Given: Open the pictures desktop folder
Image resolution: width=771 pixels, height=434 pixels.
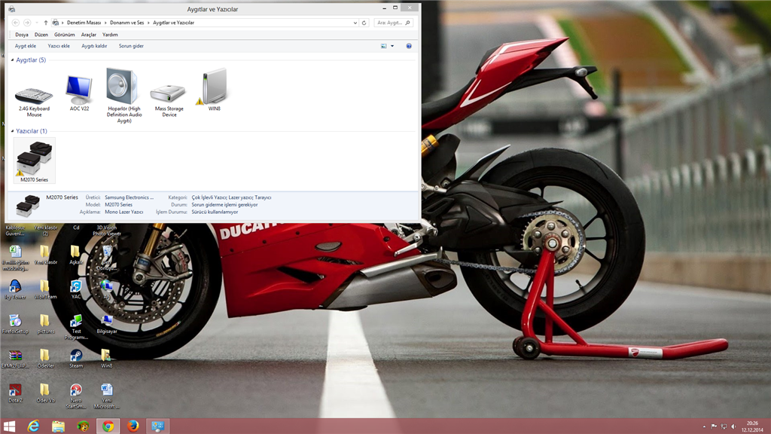Looking at the screenshot, I should [x=45, y=324].
